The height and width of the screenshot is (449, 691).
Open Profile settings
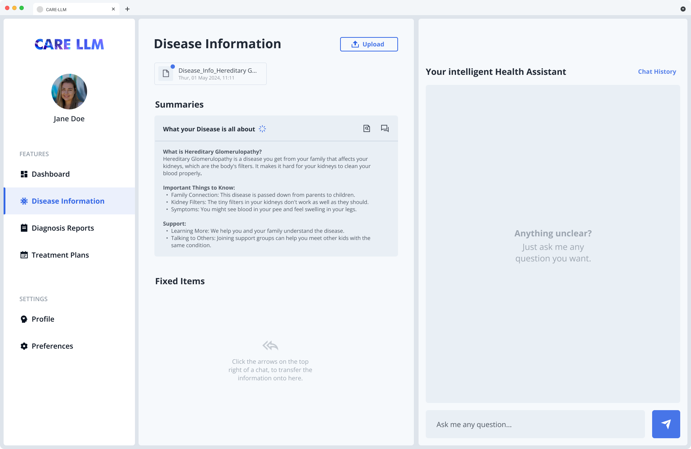point(69,319)
